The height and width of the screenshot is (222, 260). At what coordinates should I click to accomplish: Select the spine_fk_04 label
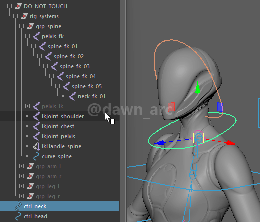(81, 76)
